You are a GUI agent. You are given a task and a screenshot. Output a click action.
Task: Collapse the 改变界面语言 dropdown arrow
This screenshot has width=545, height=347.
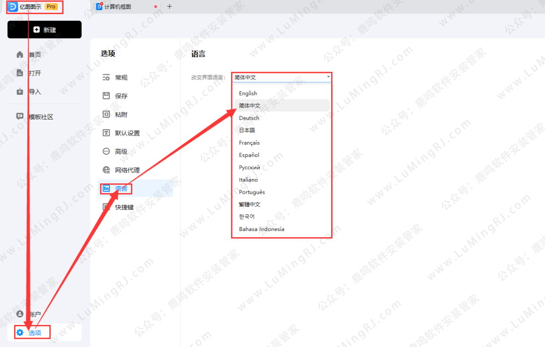tap(328, 77)
